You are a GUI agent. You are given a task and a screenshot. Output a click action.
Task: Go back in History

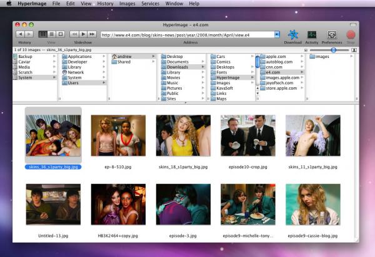[x=21, y=34]
